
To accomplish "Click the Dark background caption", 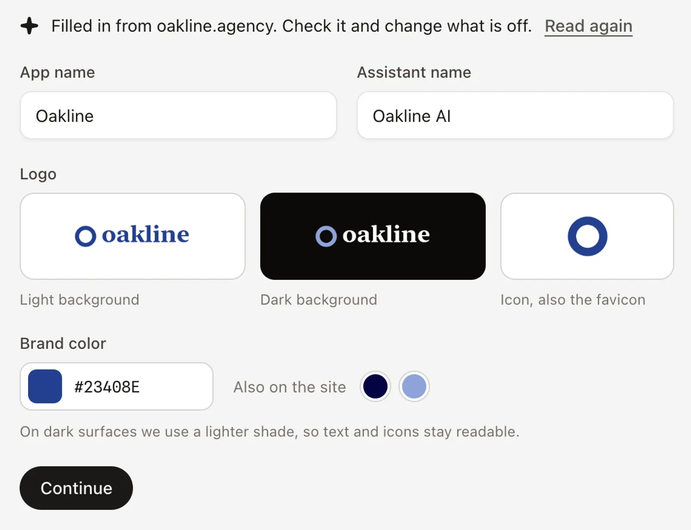I will [319, 300].
